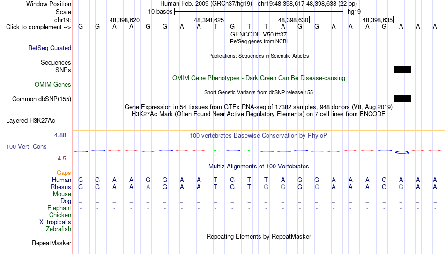Click the Mouse species label
This screenshot has width=445, height=254.
click(62, 194)
